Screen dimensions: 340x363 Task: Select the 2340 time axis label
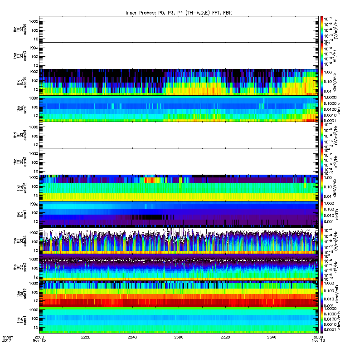272,337
